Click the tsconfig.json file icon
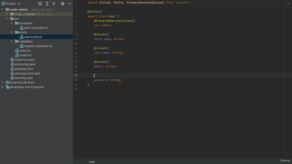Image resolution: width=292 pixels, height=164 pixels. pos(12,78)
